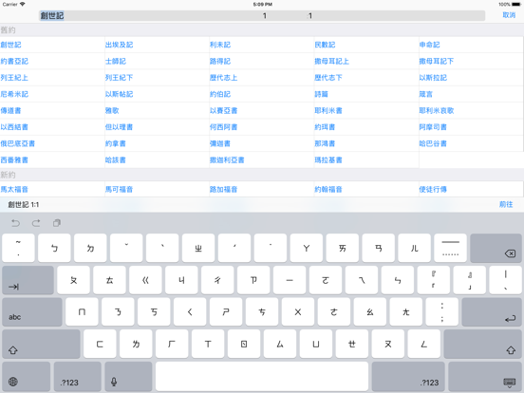524x393 pixels.
Task: Tap 取消 to cancel
Action: click(509, 15)
